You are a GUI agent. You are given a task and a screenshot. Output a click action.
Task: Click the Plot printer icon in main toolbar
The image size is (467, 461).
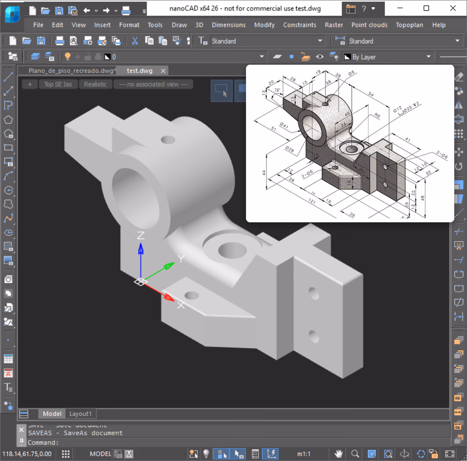(x=60, y=41)
